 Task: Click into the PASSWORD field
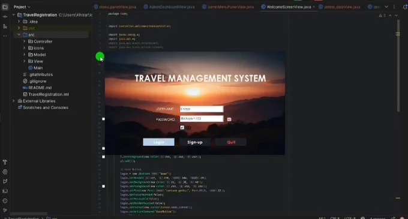202,119
